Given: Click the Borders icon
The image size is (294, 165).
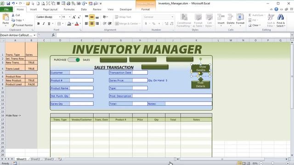Looking at the screenshot, I should click(x=59, y=23).
